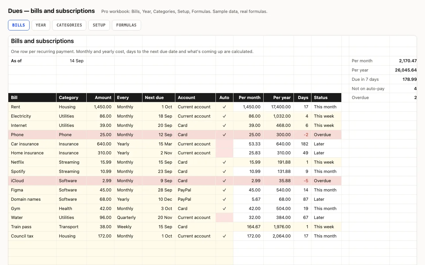Toggle Netflix's Auto checkmark
This screenshot has height=265, width=425.
[224, 162]
